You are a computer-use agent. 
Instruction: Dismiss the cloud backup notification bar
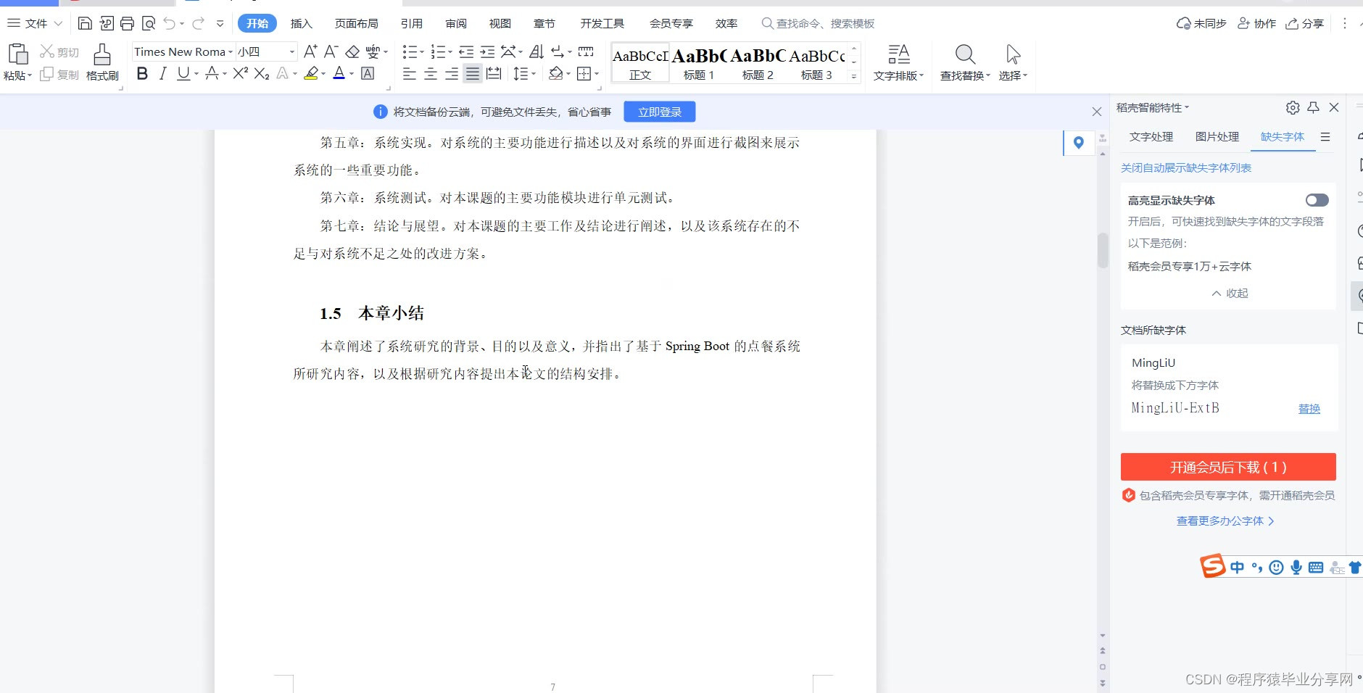[x=1096, y=112]
